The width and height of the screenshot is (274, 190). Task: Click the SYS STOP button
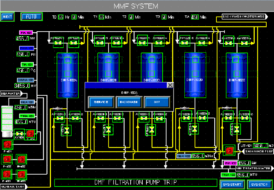click(259, 184)
